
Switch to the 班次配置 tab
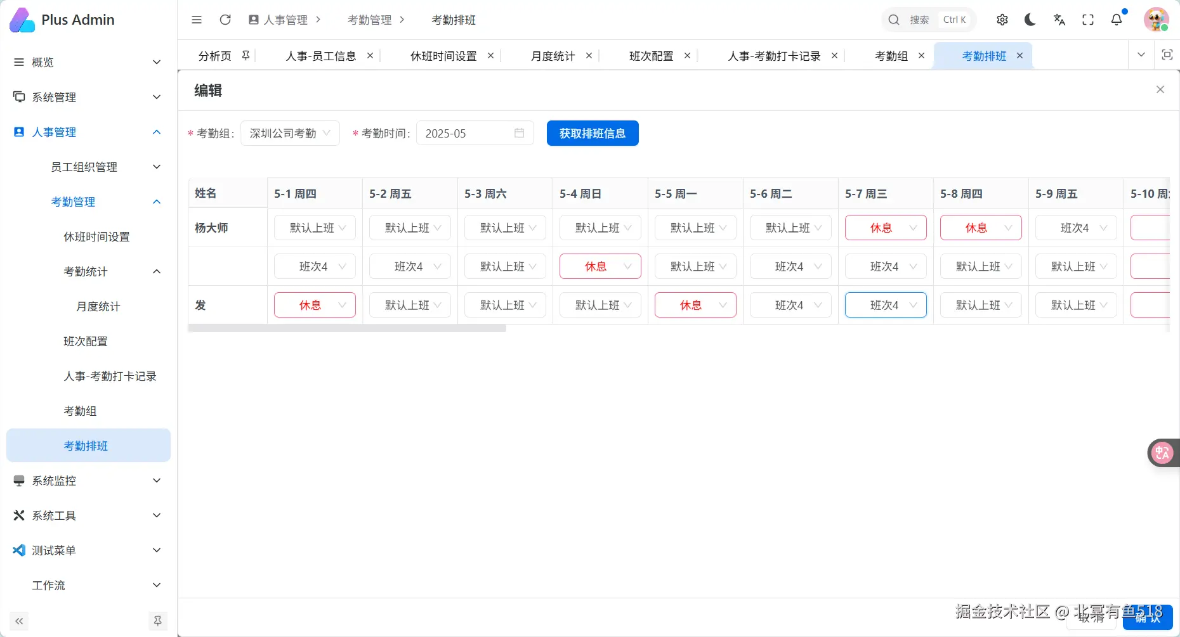(651, 56)
